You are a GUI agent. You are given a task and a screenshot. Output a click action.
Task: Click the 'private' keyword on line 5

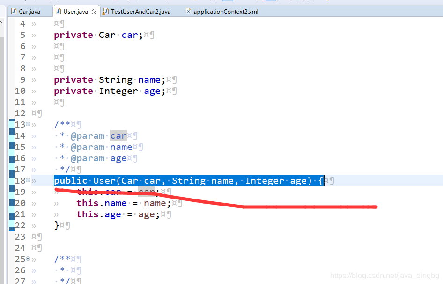(74, 35)
